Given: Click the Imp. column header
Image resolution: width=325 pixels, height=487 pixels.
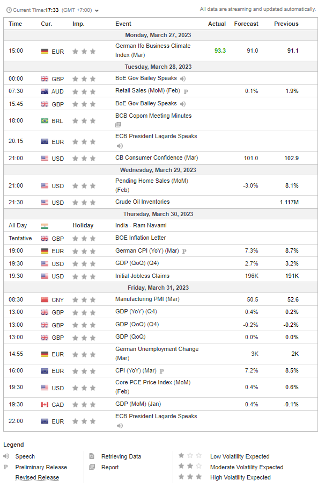Looking at the screenshot, I should point(78,24).
